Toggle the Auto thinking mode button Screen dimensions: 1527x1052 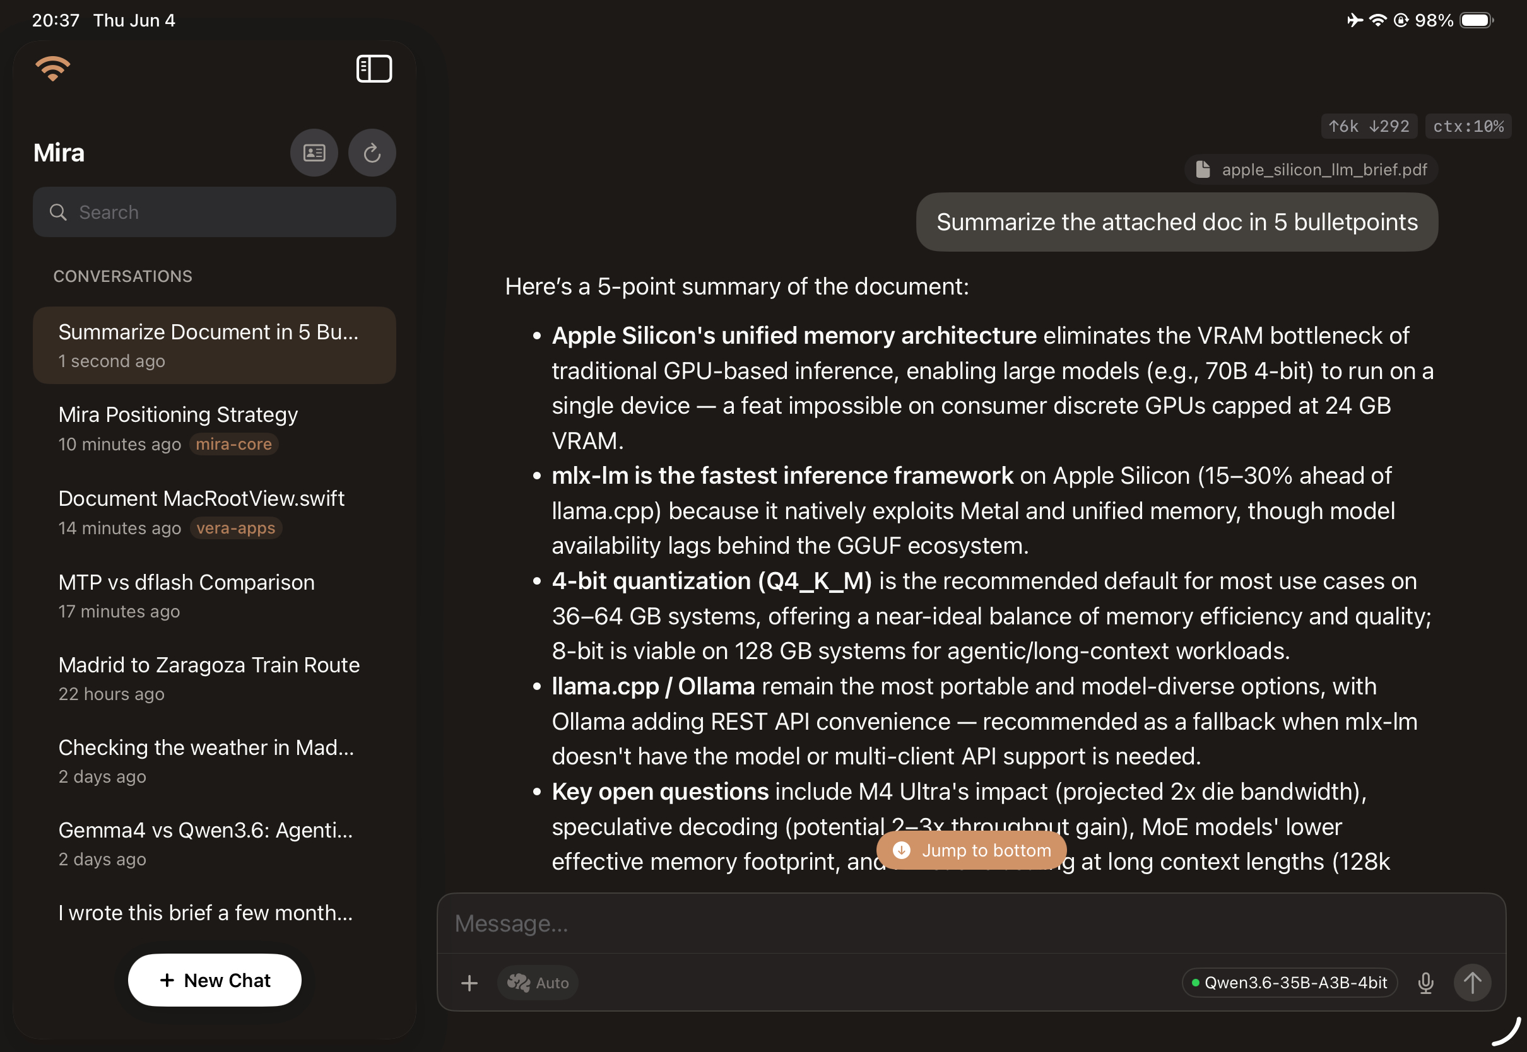click(538, 983)
